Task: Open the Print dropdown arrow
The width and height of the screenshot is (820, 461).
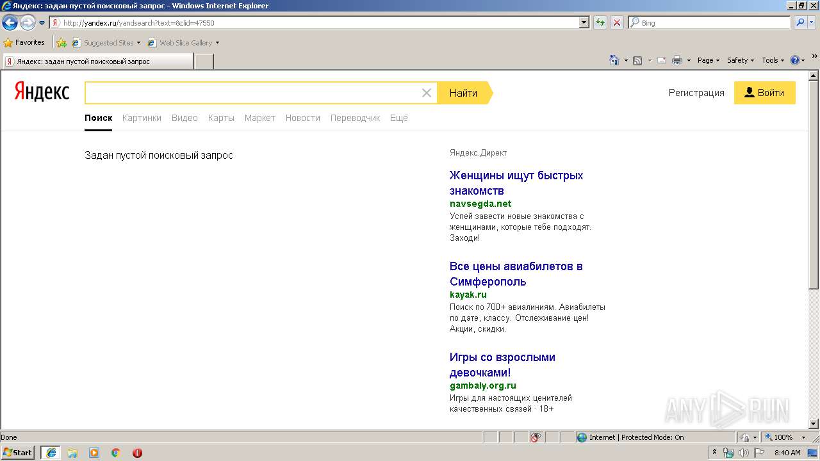Action: (689, 60)
